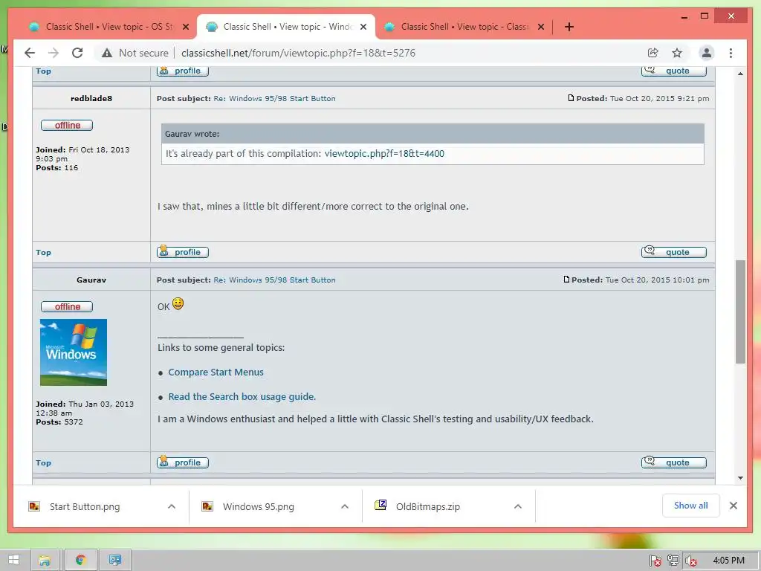Click username redblade8
Image resolution: width=761 pixels, height=571 pixels.
pyautogui.click(x=91, y=99)
